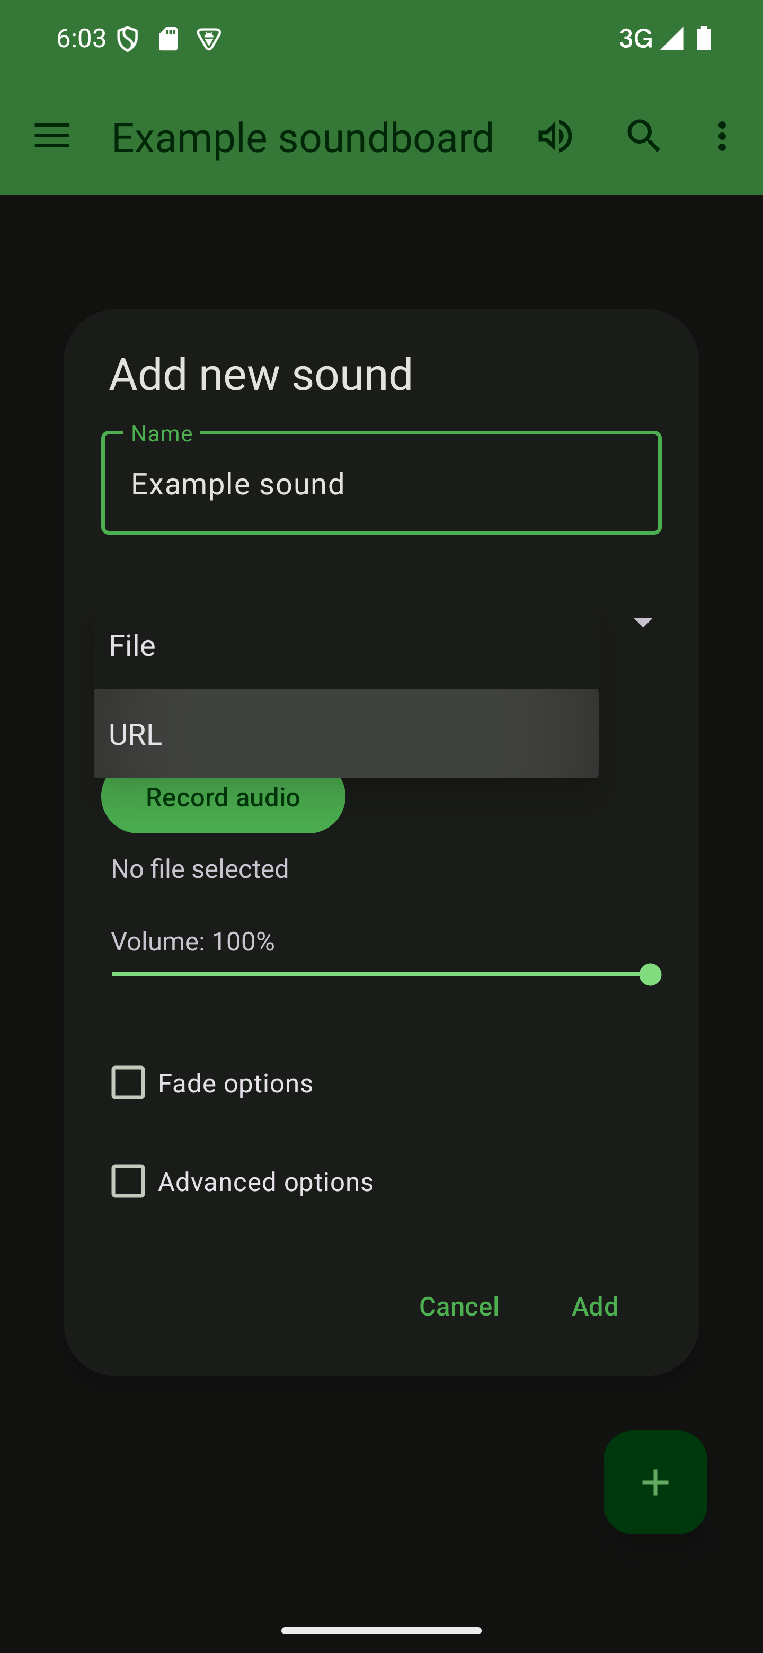
Task: Tap the volume speaker icon
Action: pyautogui.click(x=555, y=136)
